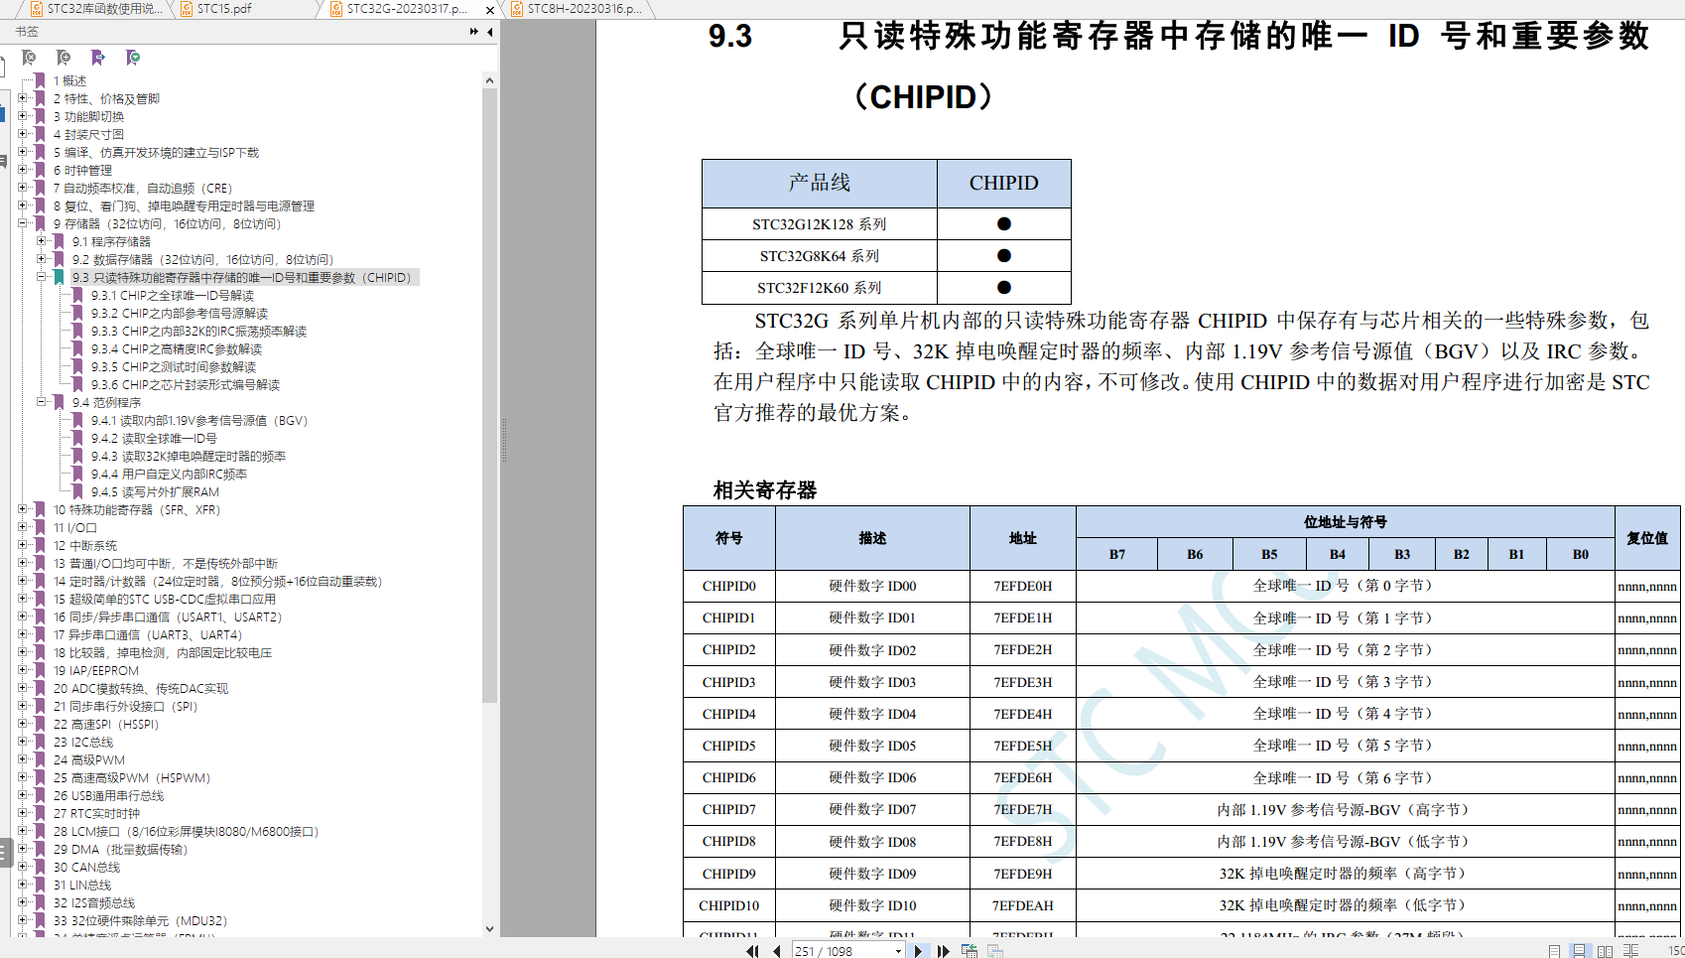Click the page number input field
Screen dimensions: 1685x958
click(x=842, y=951)
